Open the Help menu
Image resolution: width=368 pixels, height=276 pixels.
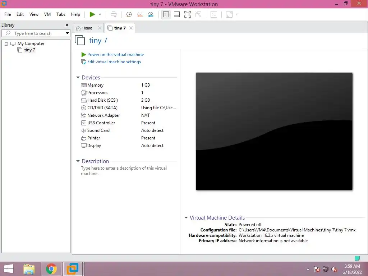click(x=75, y=14)
